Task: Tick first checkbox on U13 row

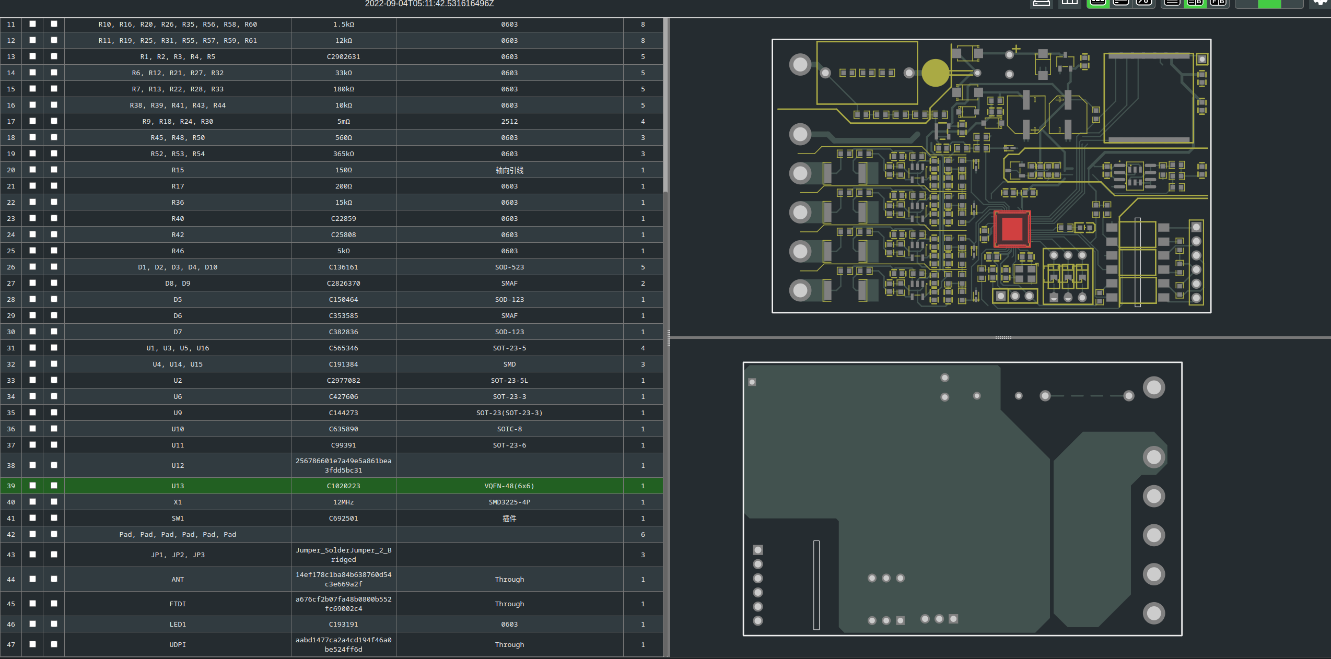Action: (x=32, y=486)
